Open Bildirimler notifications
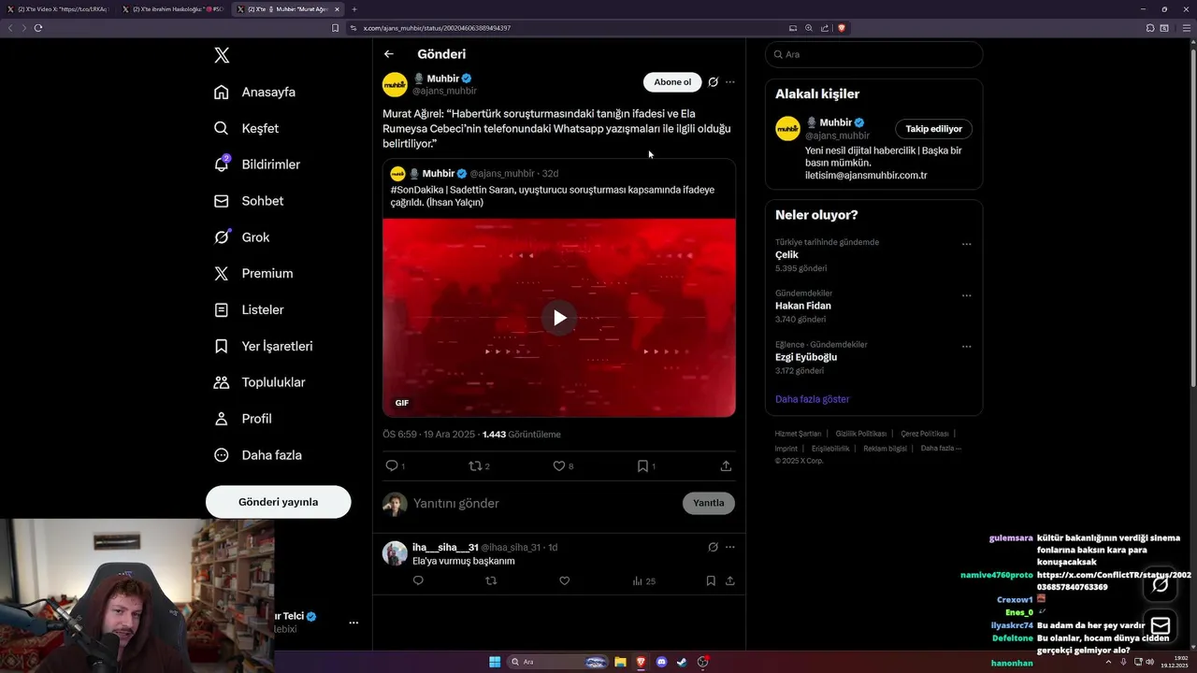1197x673 pixels. click(x=257, y=165)
